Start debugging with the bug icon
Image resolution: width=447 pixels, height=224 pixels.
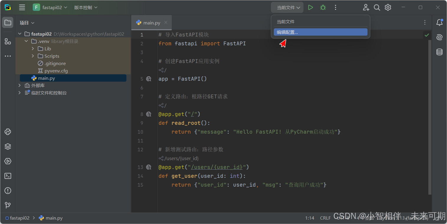pos(323,7)
